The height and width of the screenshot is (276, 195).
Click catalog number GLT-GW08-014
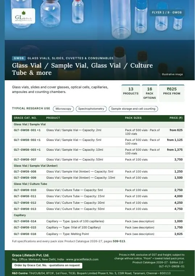25,221
